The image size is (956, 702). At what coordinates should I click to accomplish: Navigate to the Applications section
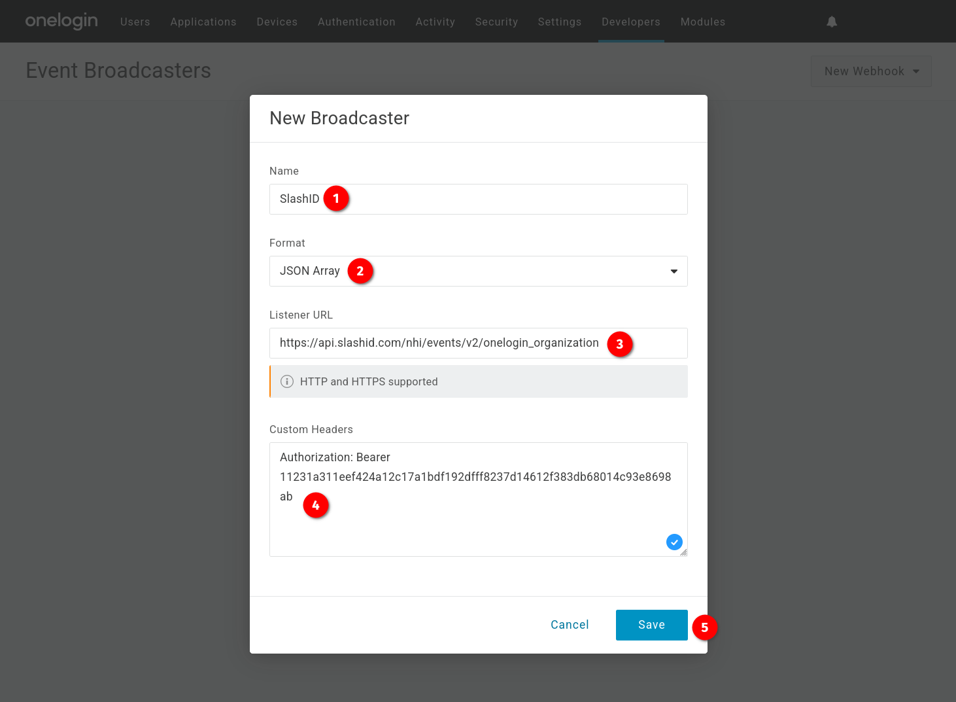[203, 22]
